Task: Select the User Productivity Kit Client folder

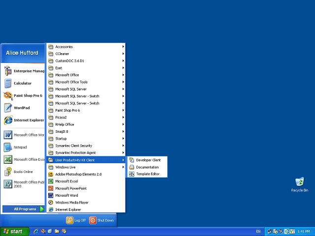Action: tap(86, 160)
